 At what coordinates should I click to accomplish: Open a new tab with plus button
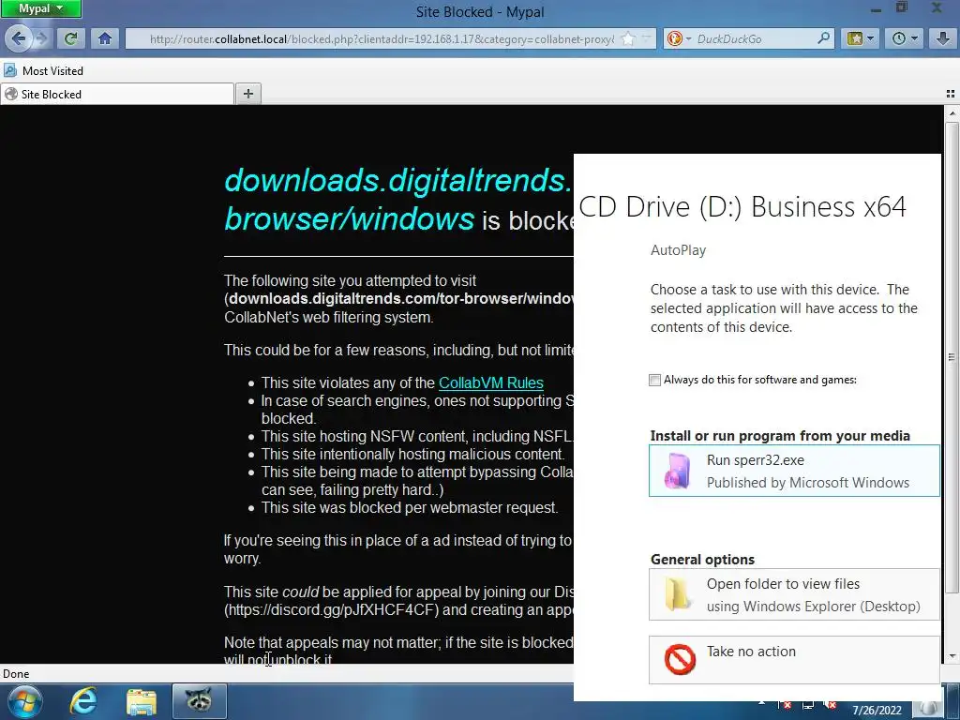pyautogui.click(x=247, y=94)
